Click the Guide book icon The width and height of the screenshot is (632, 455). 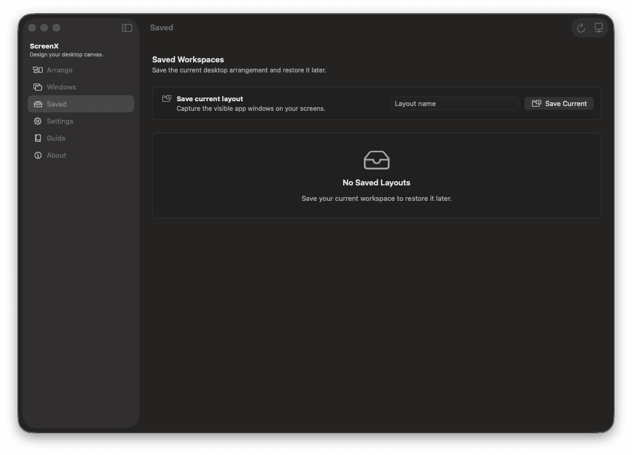[x=38, y=138]
